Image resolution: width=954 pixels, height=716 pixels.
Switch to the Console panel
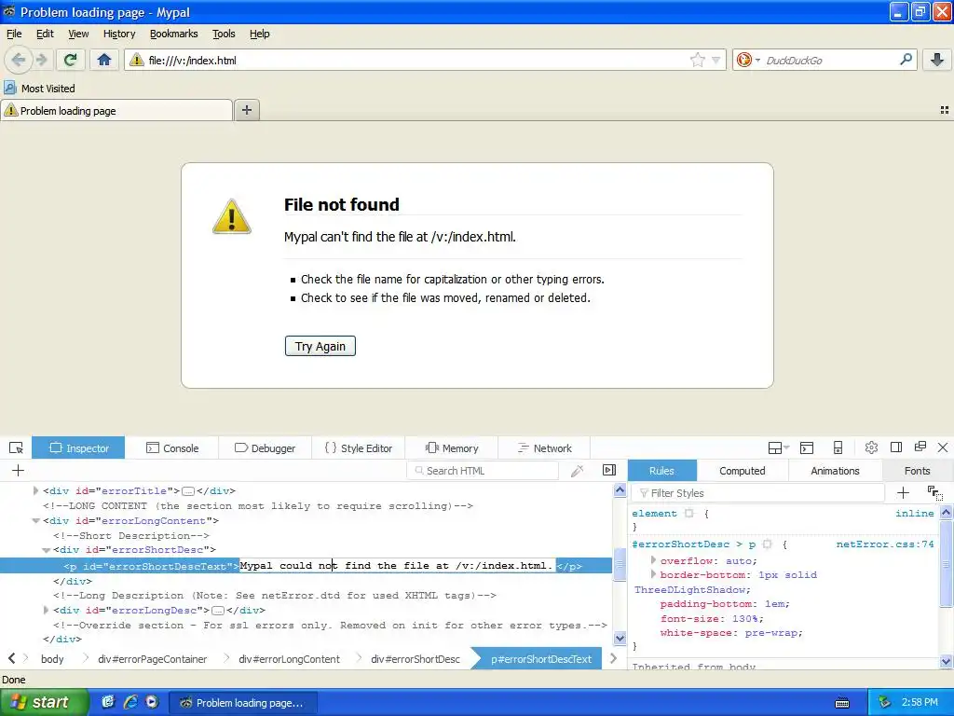tap(172, 448)
